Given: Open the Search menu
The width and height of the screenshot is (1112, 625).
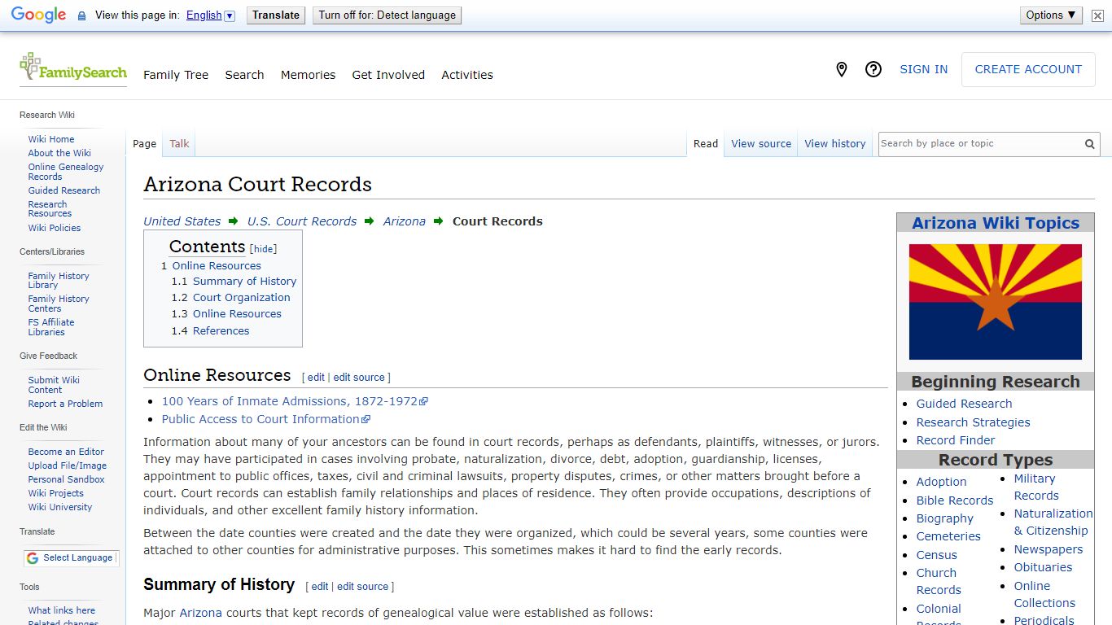Looking at the screenshot, I should coord(244,75).
